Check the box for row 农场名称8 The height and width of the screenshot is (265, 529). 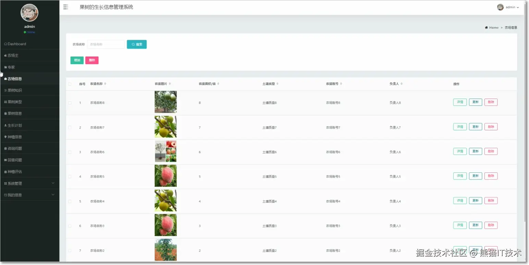coord(70,103)
